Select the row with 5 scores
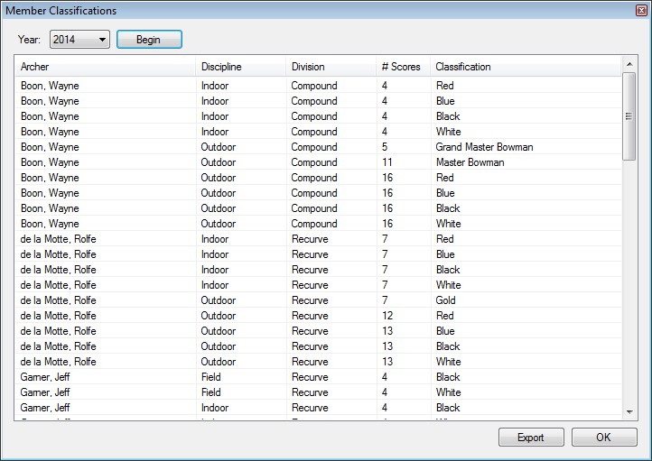 coord(319,147)
